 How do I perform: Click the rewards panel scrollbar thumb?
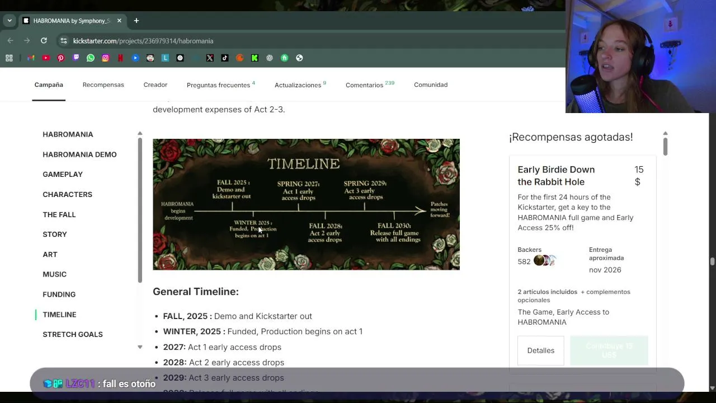coord(665,147)
